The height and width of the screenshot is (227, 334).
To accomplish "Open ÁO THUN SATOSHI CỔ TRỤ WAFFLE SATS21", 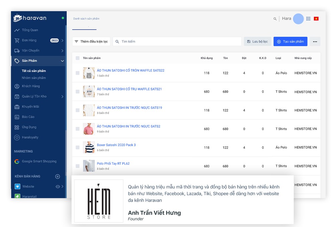I will 129,89.
